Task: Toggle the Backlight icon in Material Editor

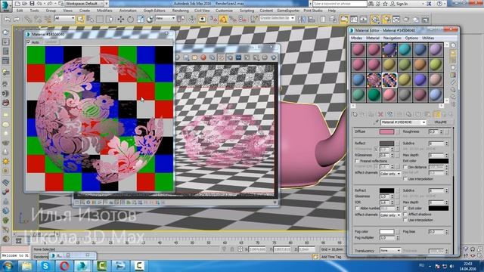Action: point(453,53)
